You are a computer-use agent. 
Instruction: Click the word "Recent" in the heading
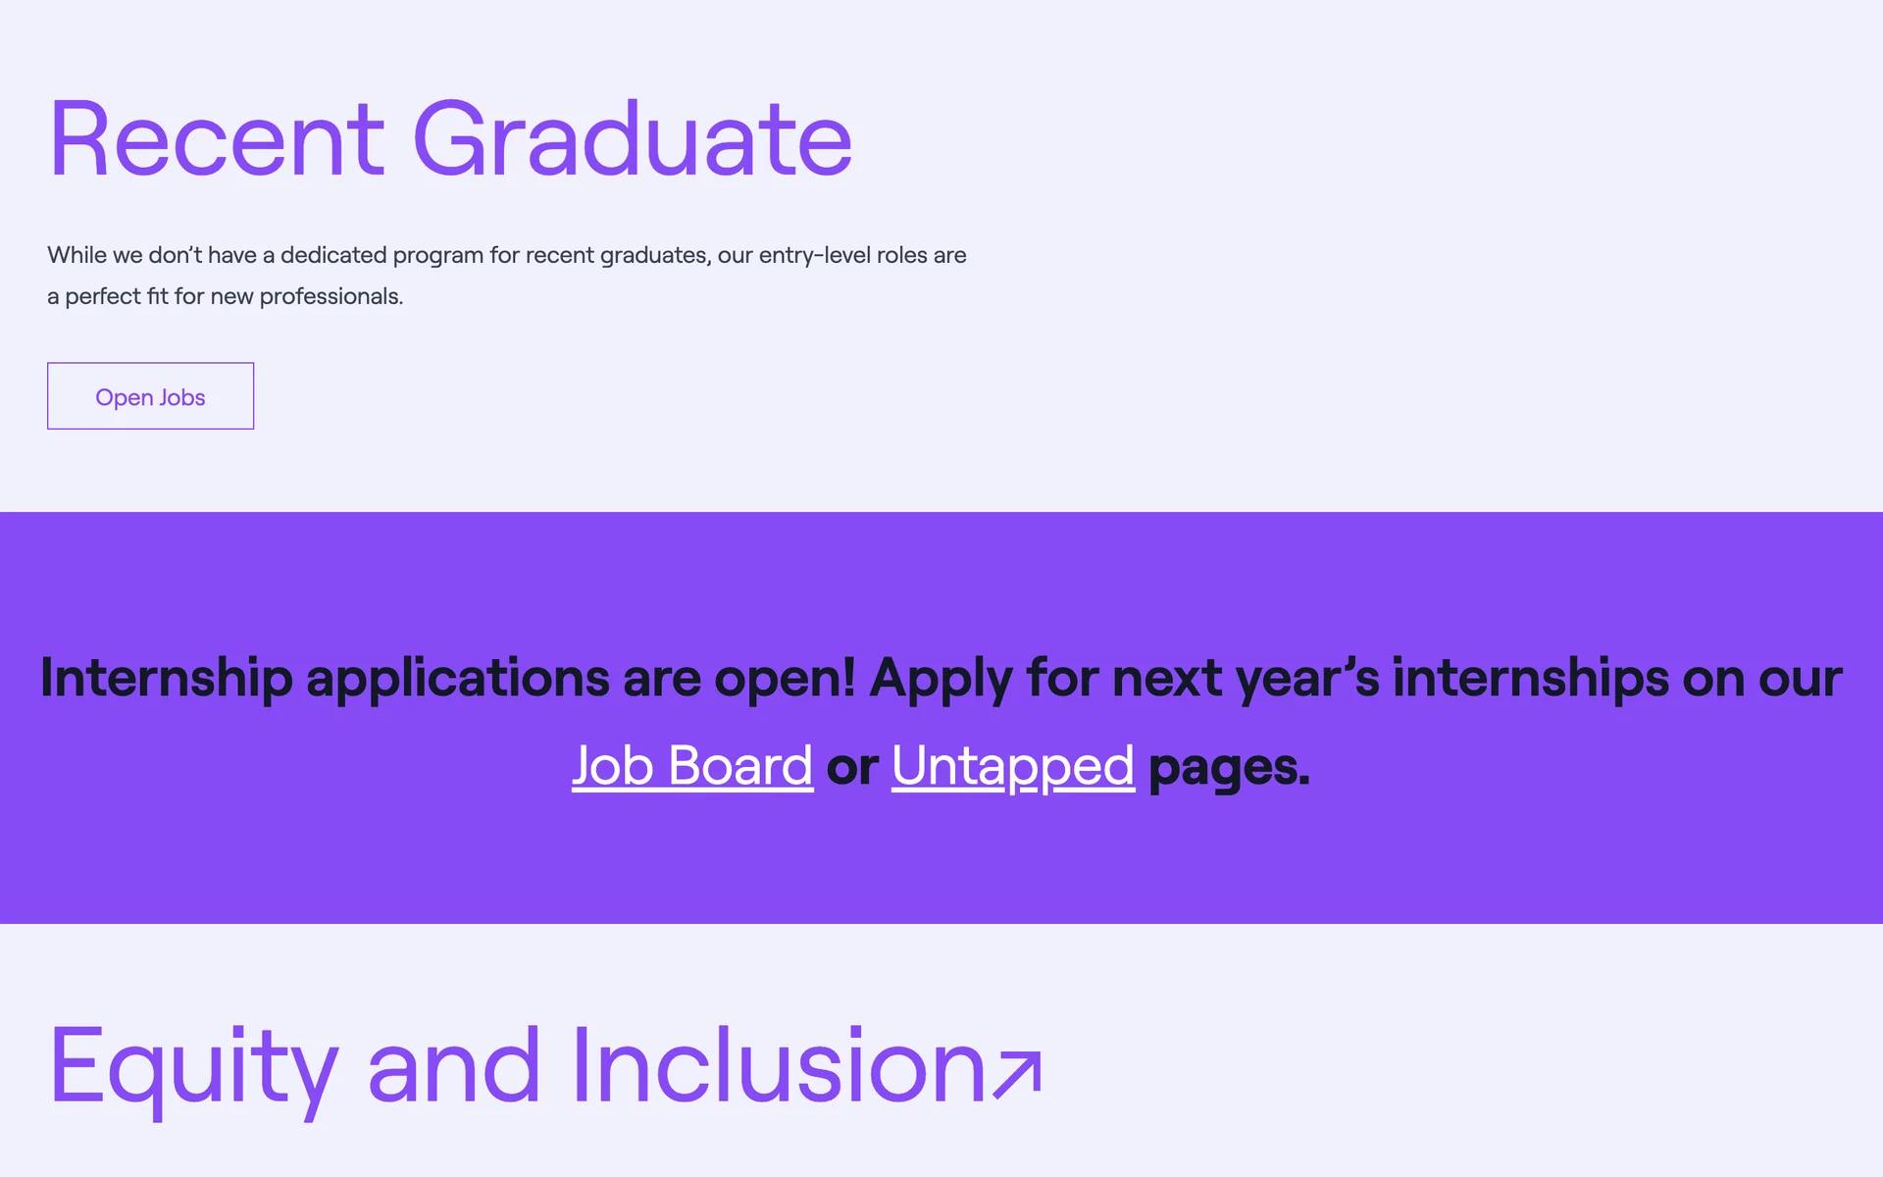(x=217, y=139)
